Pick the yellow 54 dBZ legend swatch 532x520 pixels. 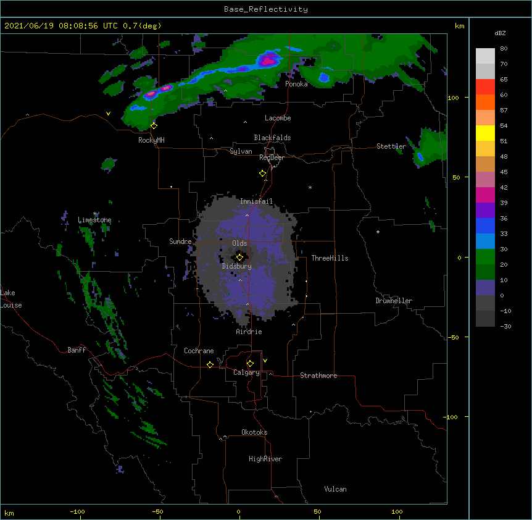click(485, 133)
